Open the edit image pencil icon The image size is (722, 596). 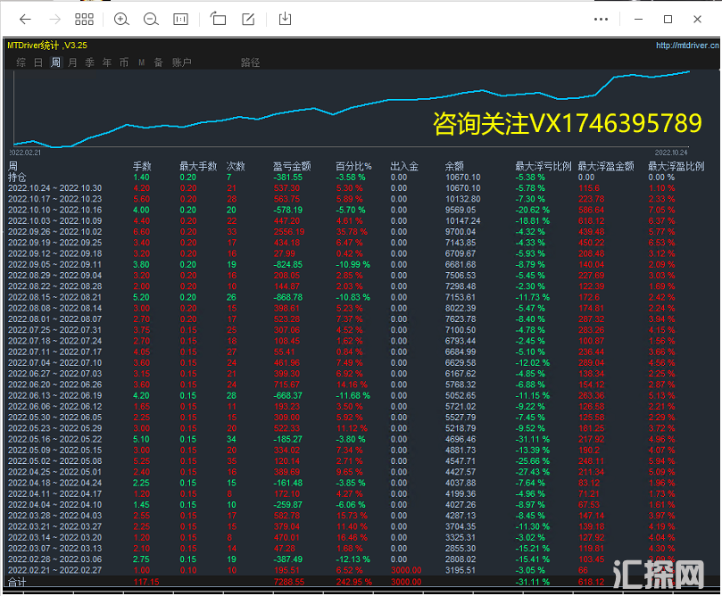[249, 19]
